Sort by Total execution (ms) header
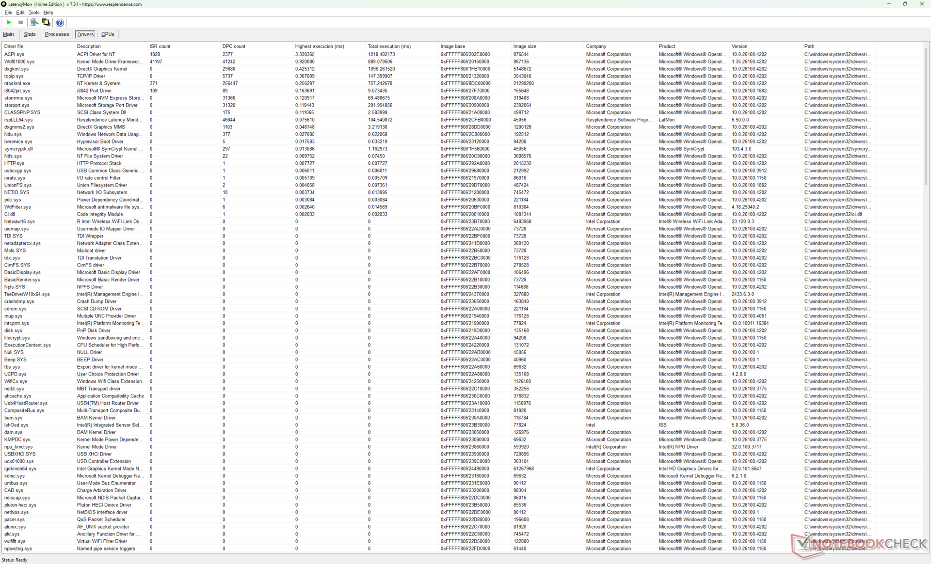Screen dimensions: 931x564 pos(389,47)
